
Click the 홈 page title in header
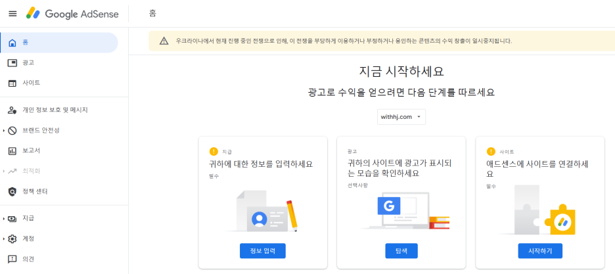click(x=152, y=13)
